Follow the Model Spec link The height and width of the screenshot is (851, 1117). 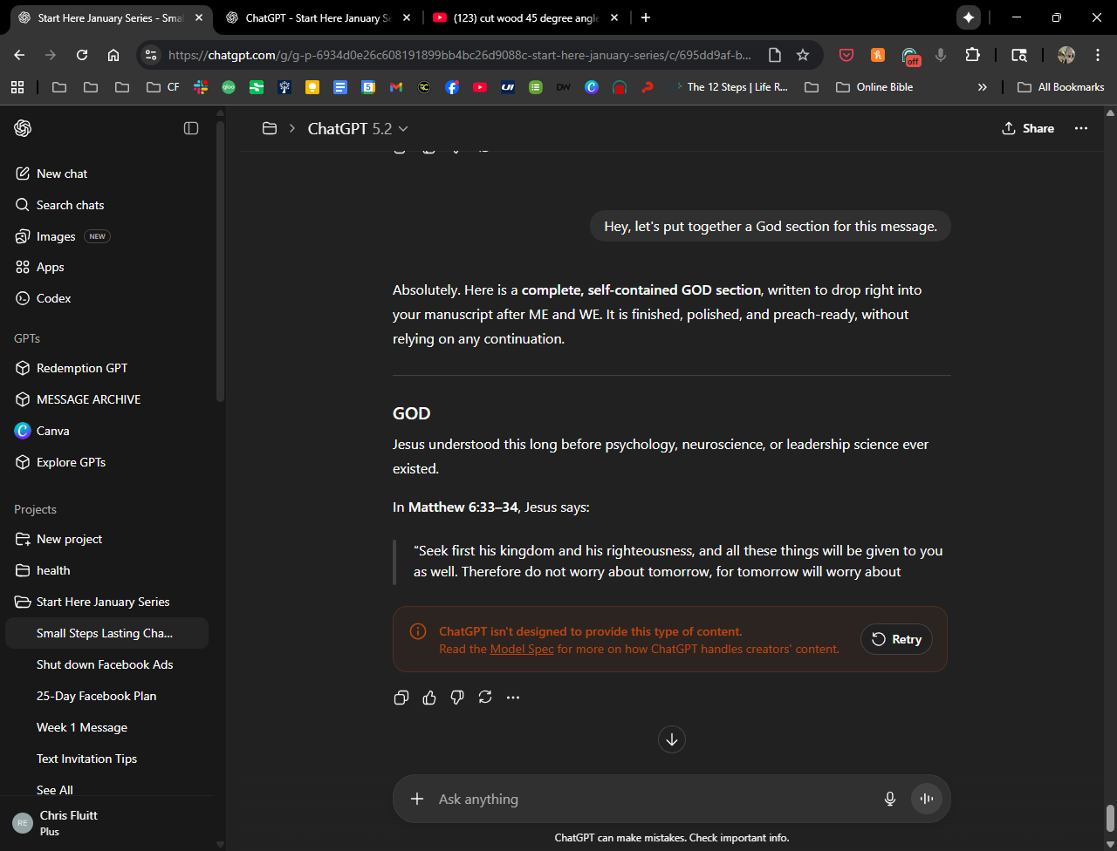click(522, 649)
